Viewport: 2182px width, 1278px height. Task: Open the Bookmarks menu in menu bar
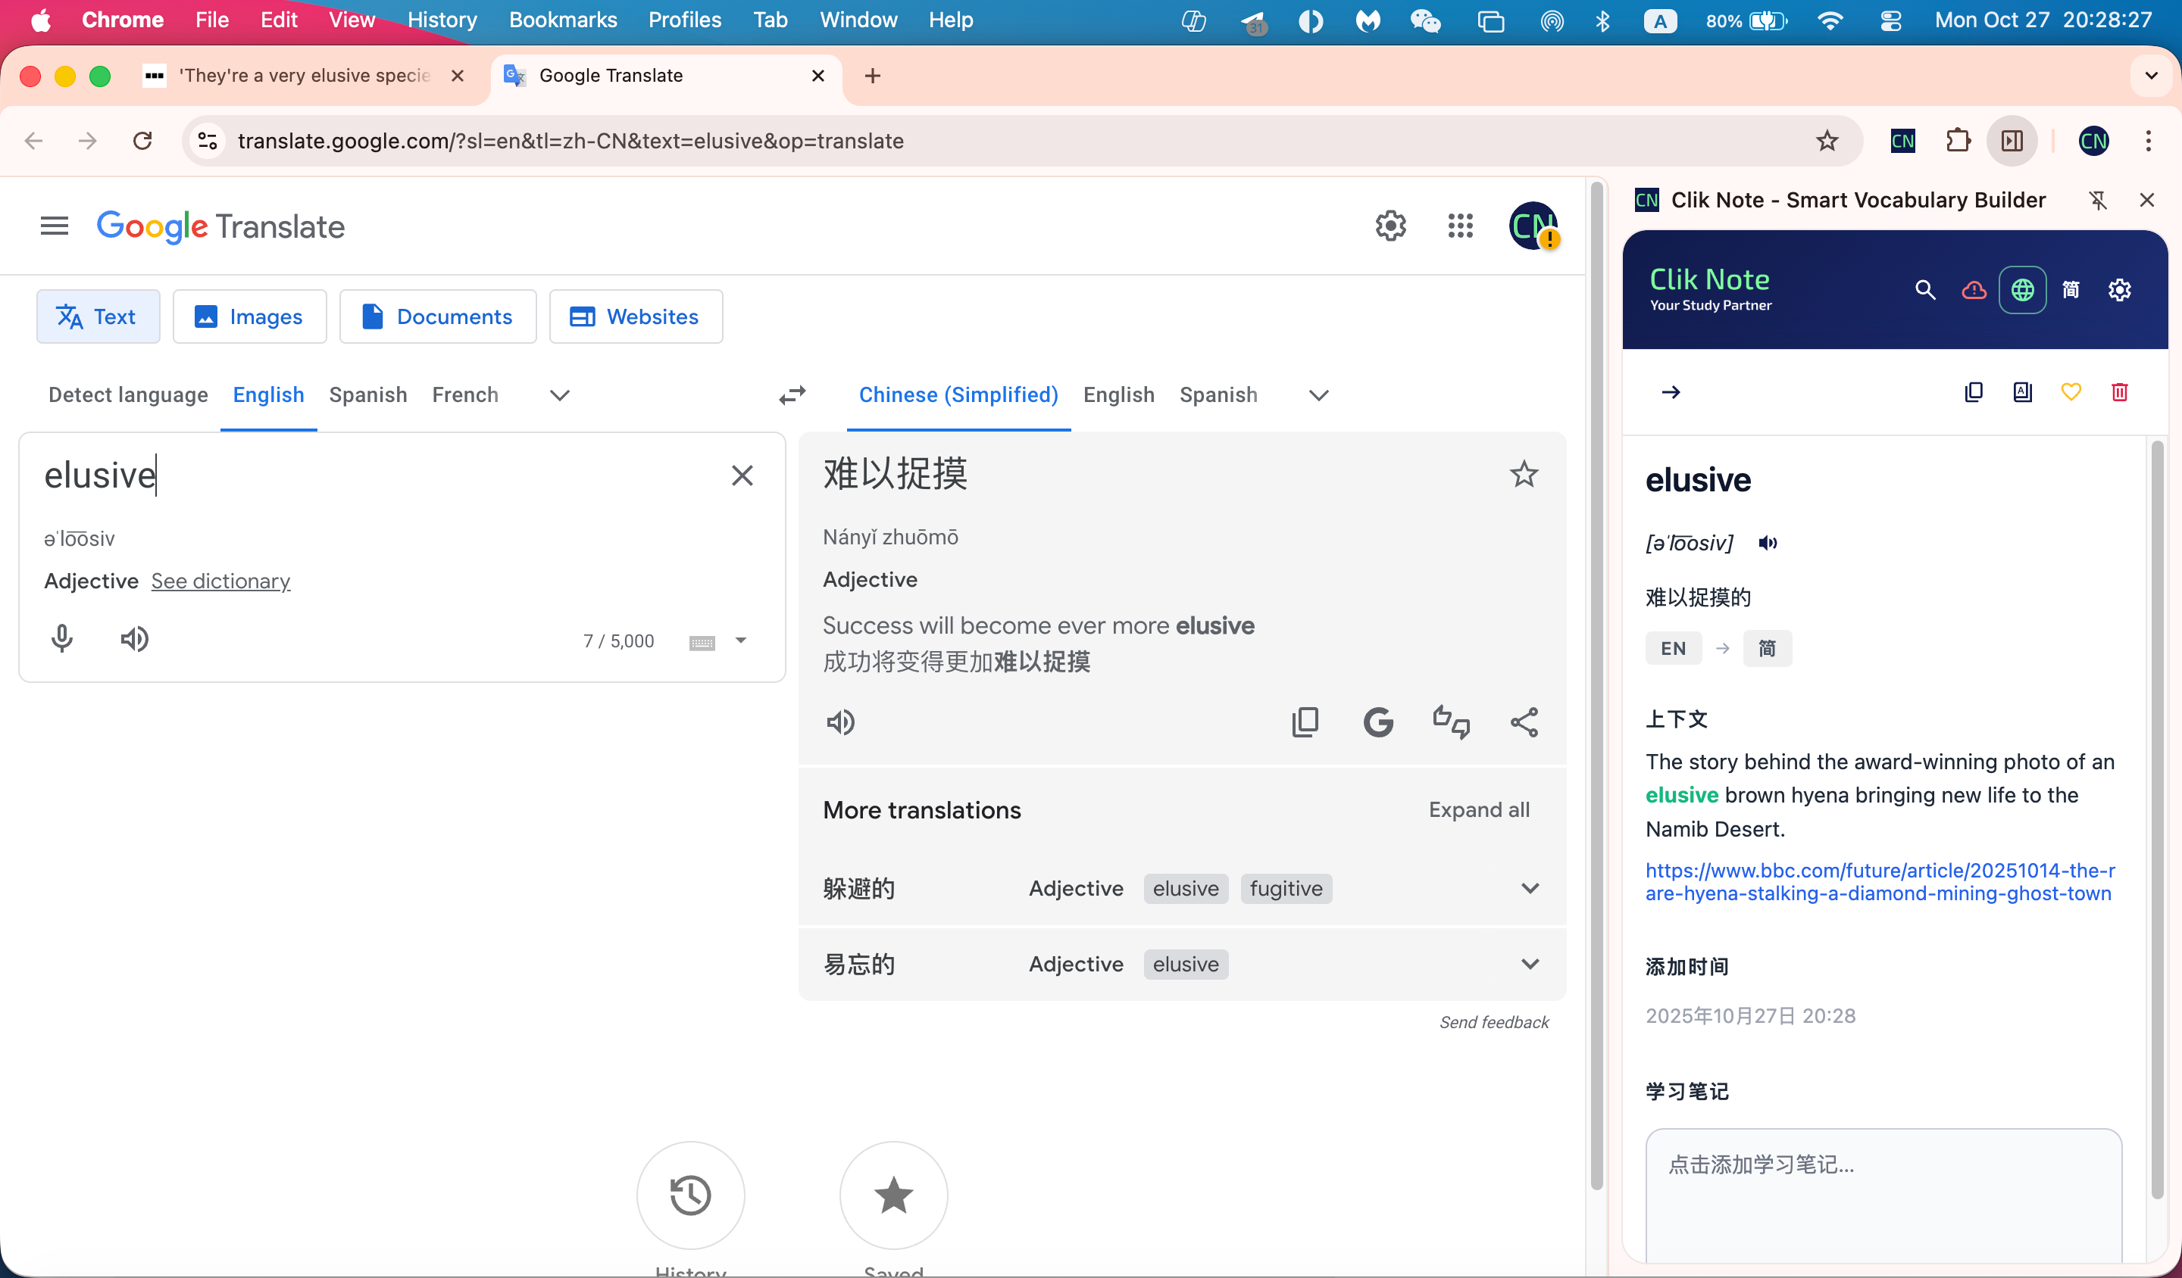click(563, 20)
